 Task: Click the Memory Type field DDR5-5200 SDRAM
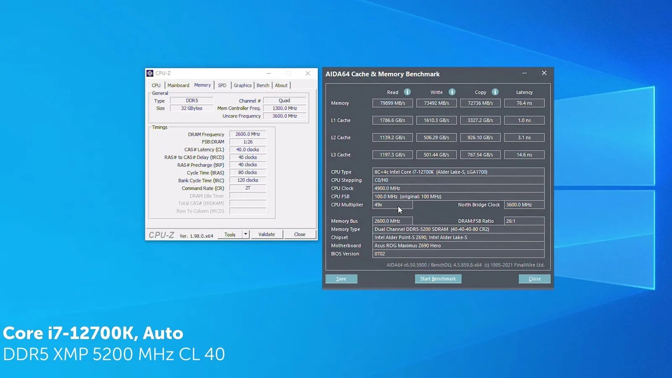(458, 229)
